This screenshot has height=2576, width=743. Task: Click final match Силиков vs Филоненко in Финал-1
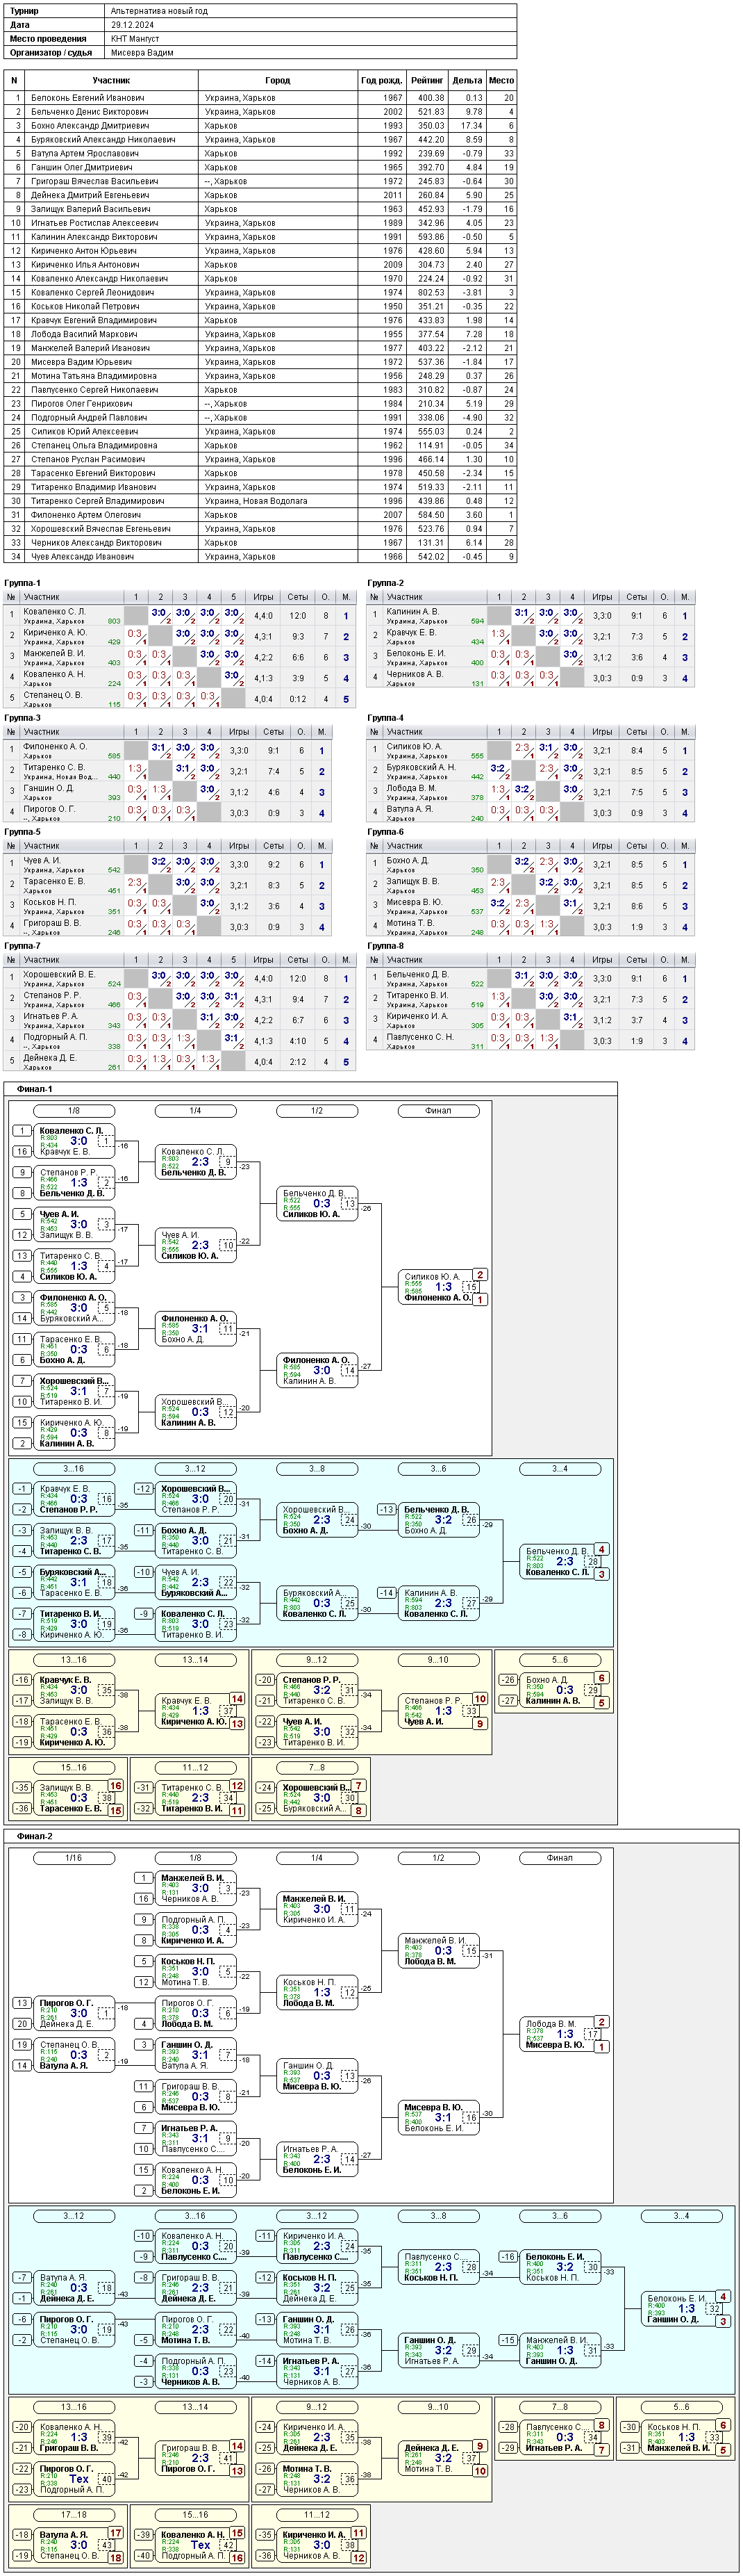[438, 1287]
